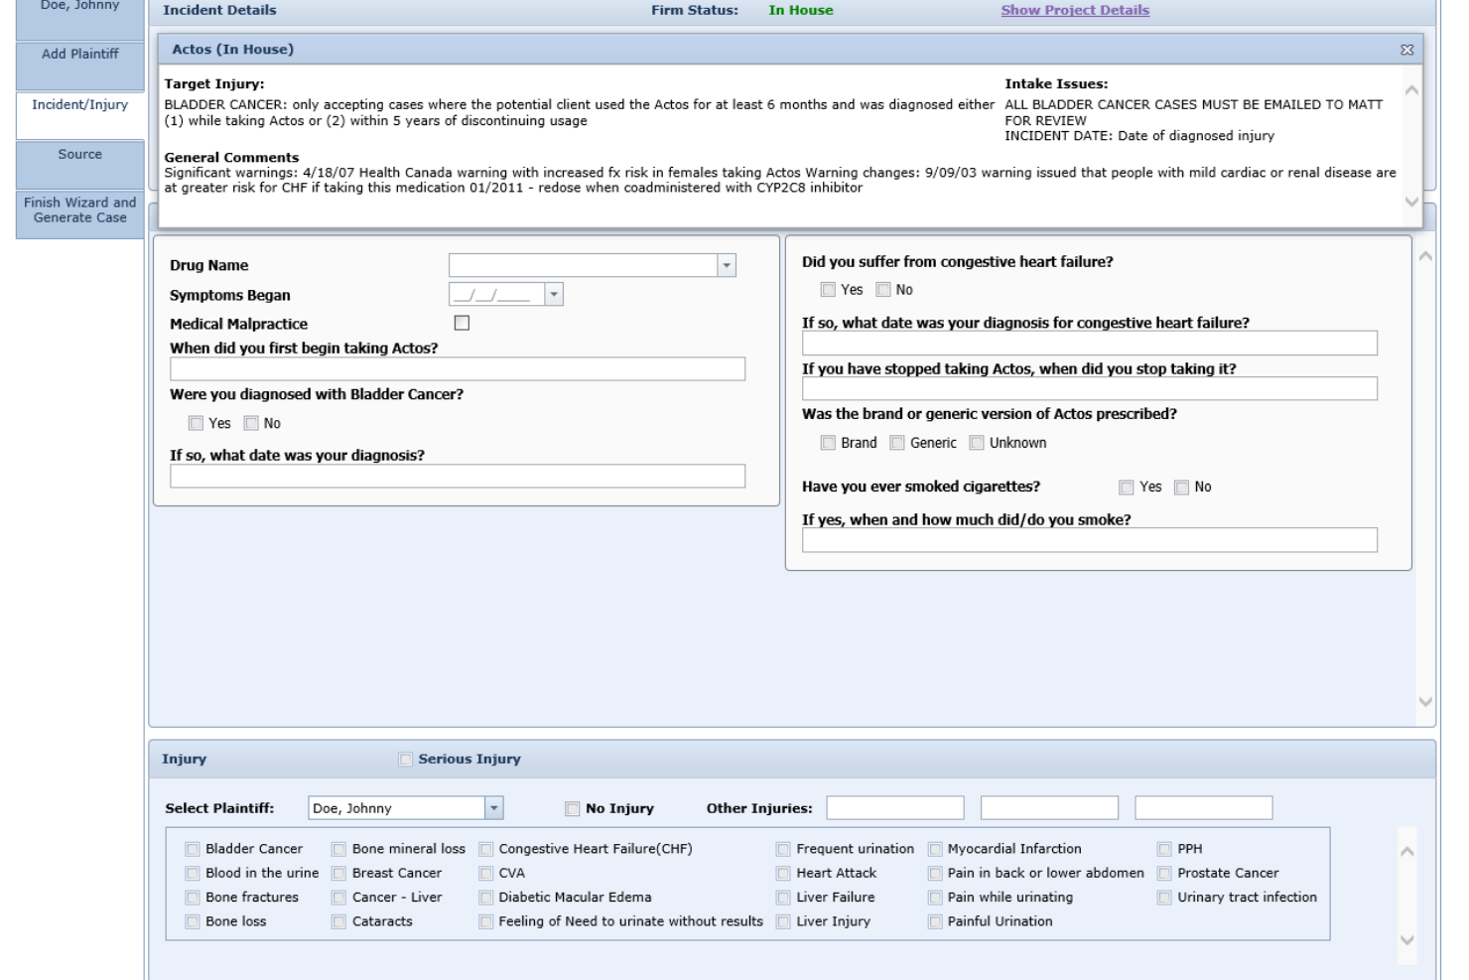Screen dimensions: 1469x980
Task: Select the Brand checkbox
Action: (828, 443)
